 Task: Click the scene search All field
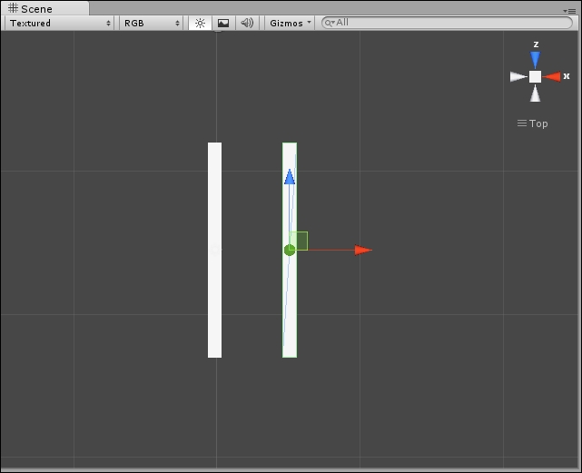coord(447,23)
